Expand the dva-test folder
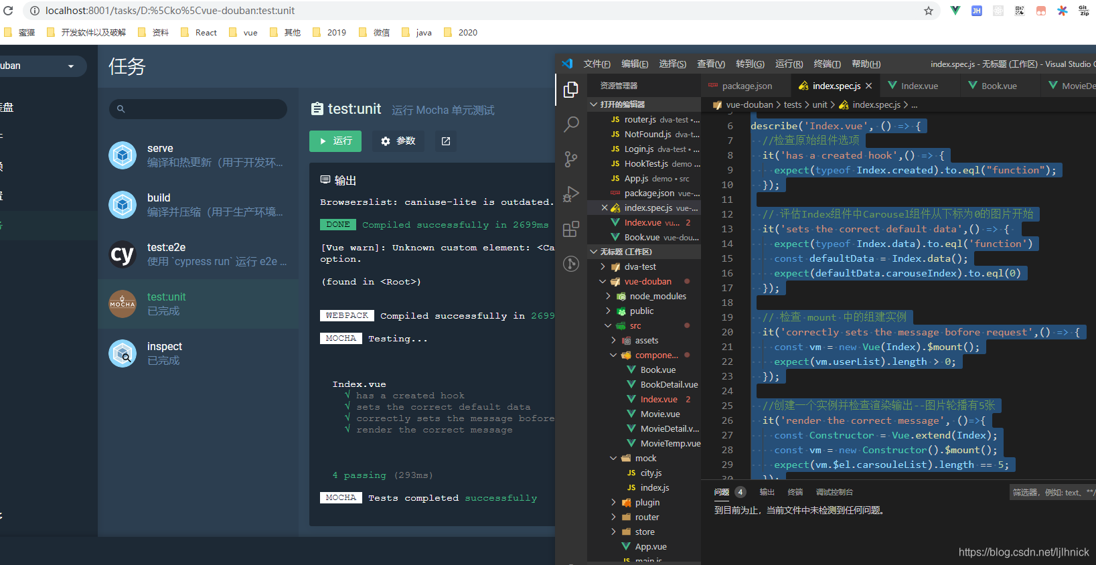 pyautogui.click(x=603, y=266)
